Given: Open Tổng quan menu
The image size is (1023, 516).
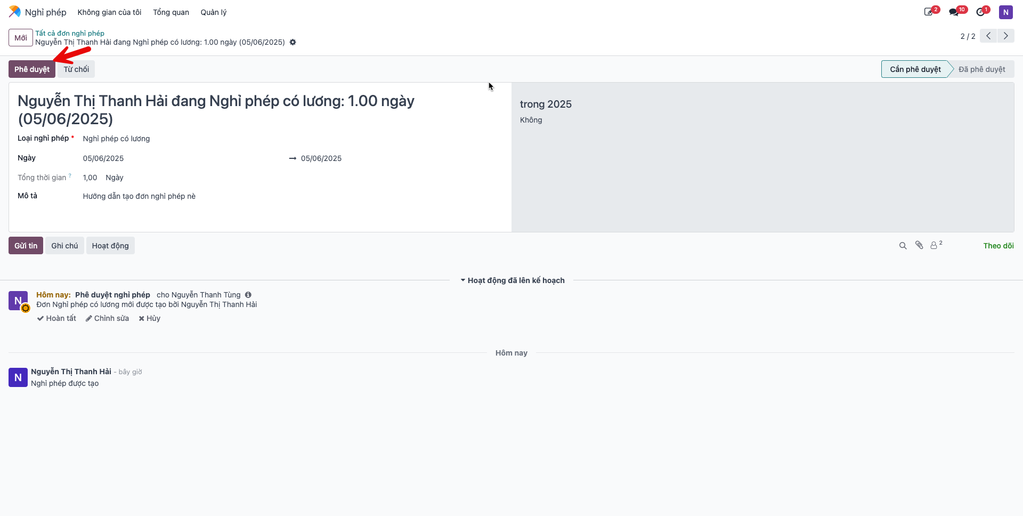Looking at the screenshot, I should pyautogui.click(x=171, y=12).
